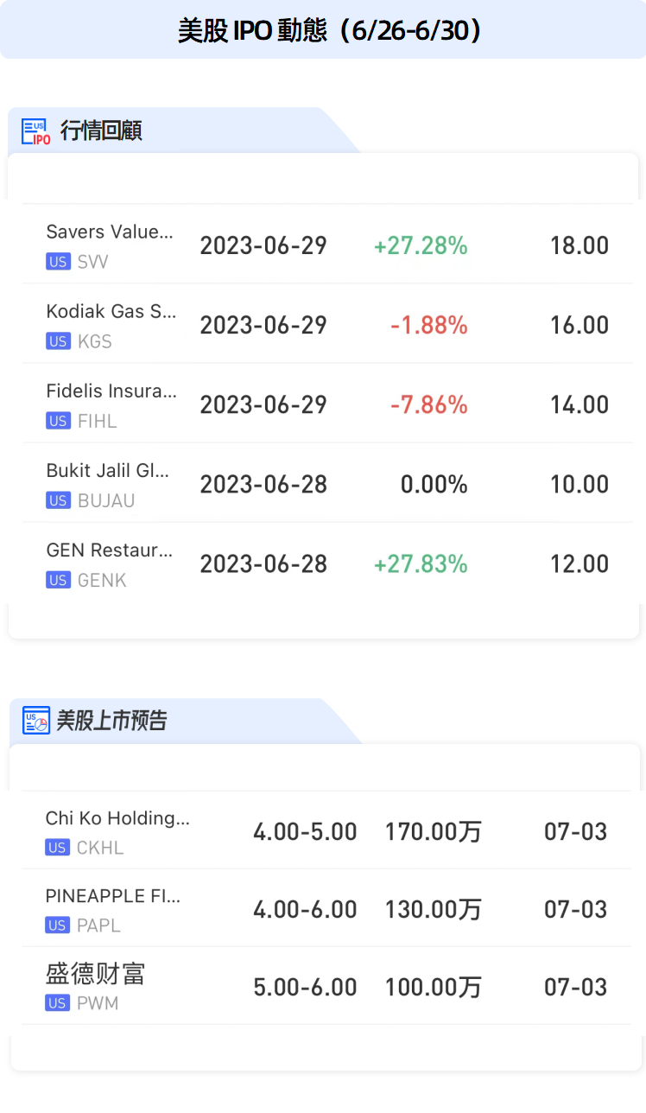The width and height of the screenshot is (646, 1113).
Task: Click the 美股 IPO 動態 title banner
Action: tap(323, 30)
